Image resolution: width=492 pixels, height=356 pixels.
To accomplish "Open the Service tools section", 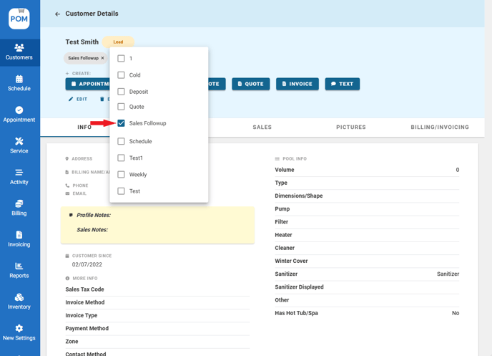I will tap(19, 145).
